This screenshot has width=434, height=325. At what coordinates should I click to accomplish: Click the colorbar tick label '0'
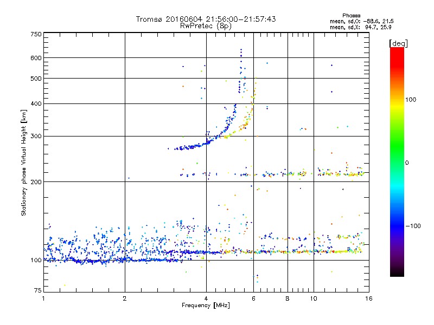click(x=407, y=163)
